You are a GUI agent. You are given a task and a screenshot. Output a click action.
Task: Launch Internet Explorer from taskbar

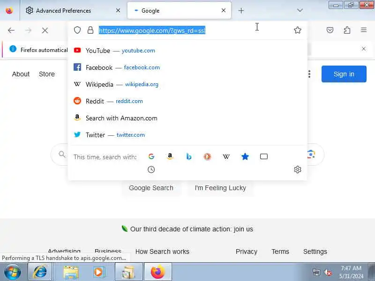click(40, 272)
